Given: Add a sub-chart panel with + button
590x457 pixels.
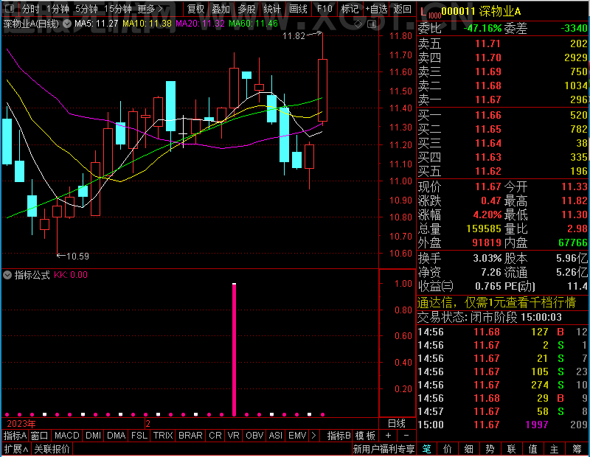Looking at the screenshot, I should pyautogui.click(x=388, y=436).
